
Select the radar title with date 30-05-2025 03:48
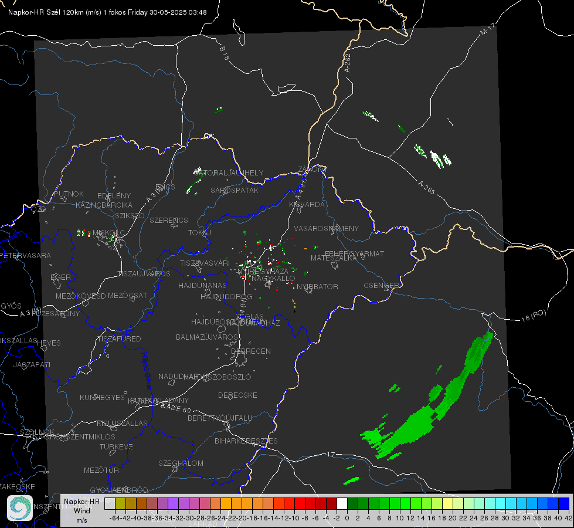pyautogui.click(x=107, y=12)
